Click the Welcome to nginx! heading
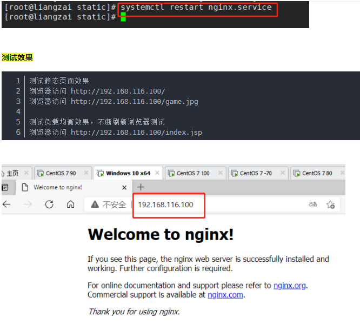 click(x=161, y=235)
